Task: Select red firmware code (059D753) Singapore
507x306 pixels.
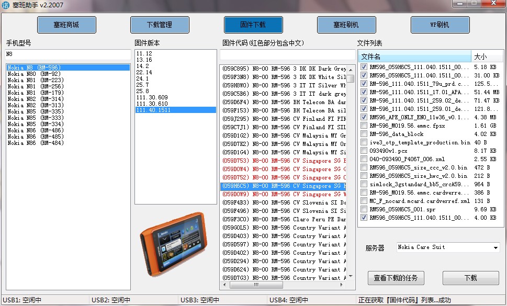Action: pyautogui.click(x=284, y=161)
